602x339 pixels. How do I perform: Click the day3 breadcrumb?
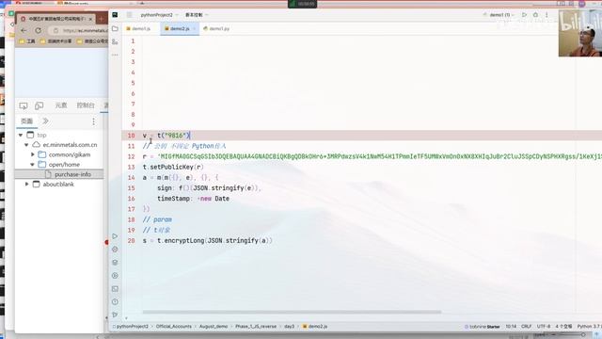click(x=289, y=327)
